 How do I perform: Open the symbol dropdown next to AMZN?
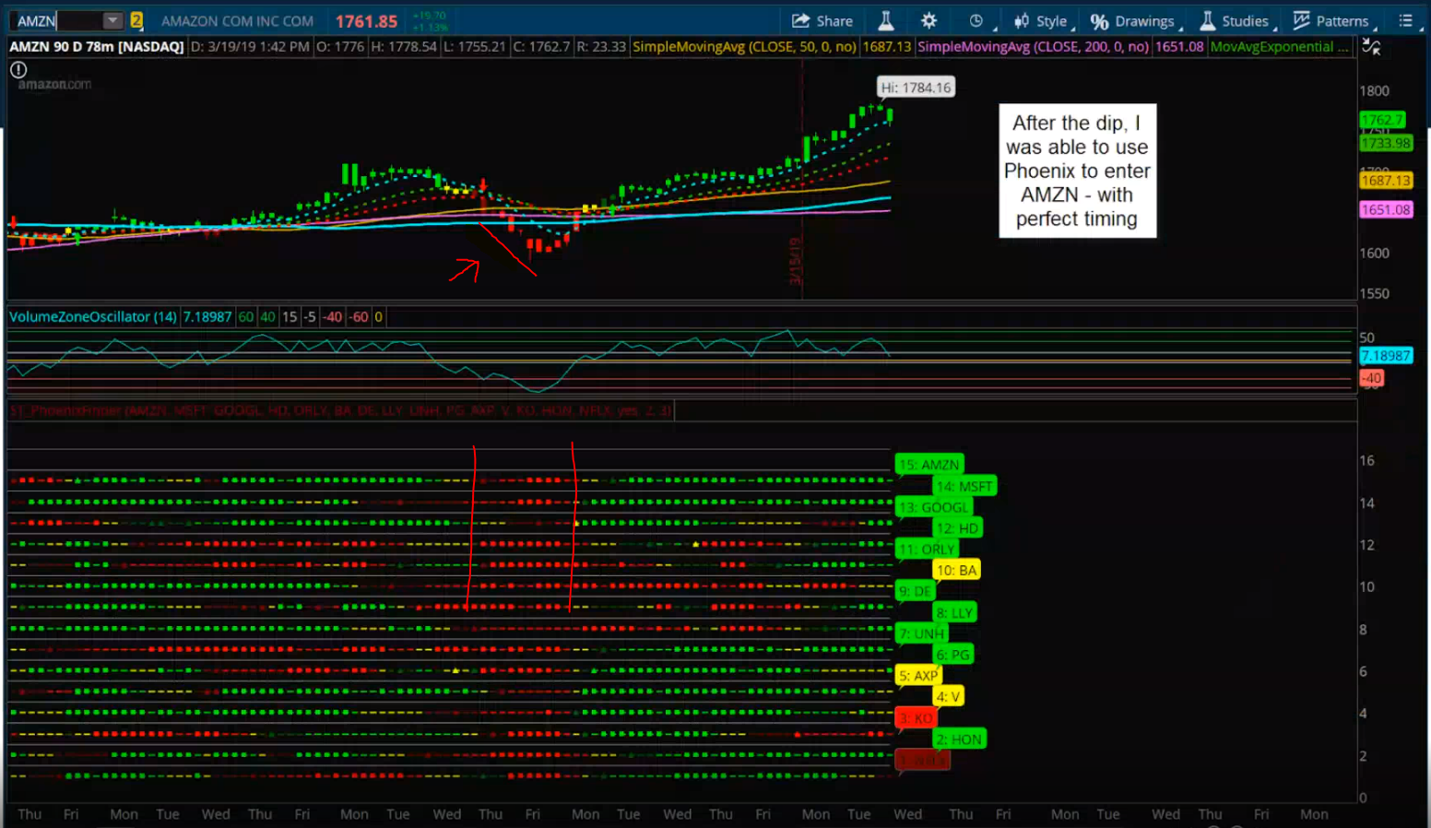tap(111, 19)
